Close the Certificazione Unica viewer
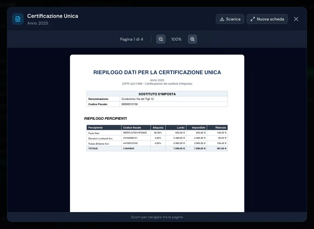The width and height of the screenshot is (314, 229). click(296, 19)
